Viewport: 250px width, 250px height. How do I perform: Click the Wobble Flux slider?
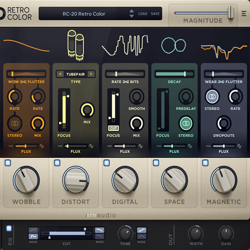click(x=26, y=146)
